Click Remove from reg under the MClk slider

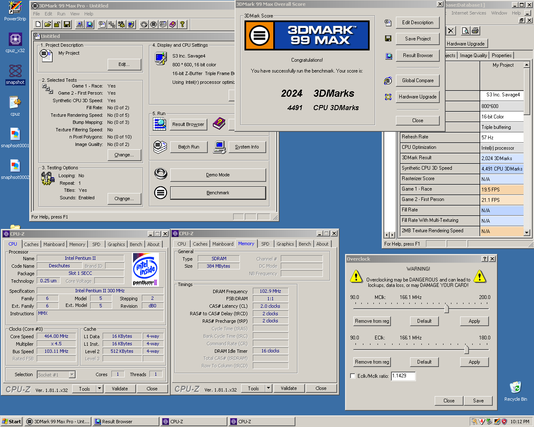[x=372, y=321]
